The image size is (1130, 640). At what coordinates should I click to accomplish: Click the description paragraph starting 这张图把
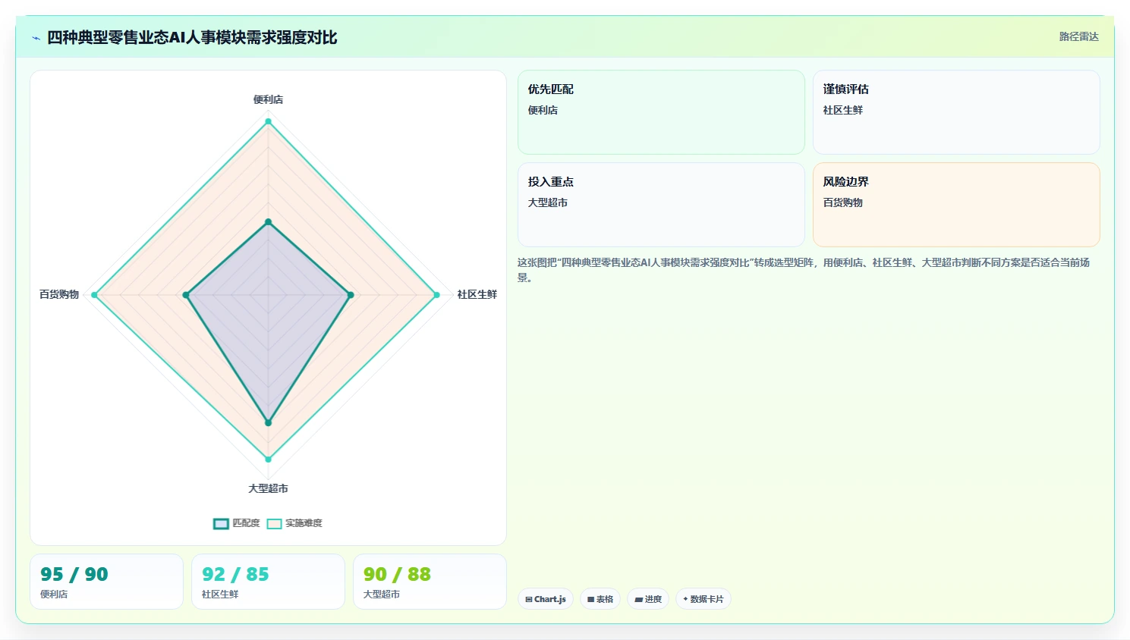click(x=807, y=270)
